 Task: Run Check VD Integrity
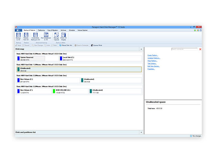64,36
